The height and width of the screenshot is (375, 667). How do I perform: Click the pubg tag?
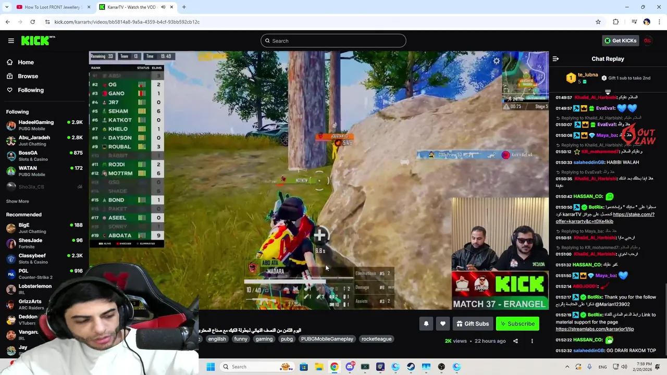point(287,339)
